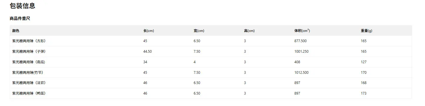Click the 127 weight value

364,62
